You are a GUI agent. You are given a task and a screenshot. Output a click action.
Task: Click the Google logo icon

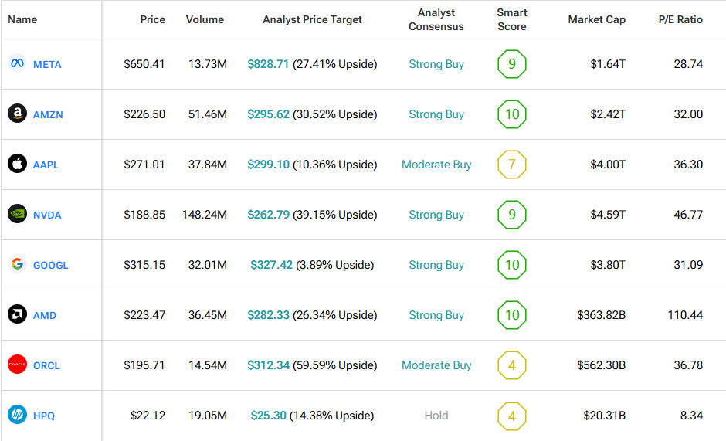pyautogui.click(x=17, y=265)
